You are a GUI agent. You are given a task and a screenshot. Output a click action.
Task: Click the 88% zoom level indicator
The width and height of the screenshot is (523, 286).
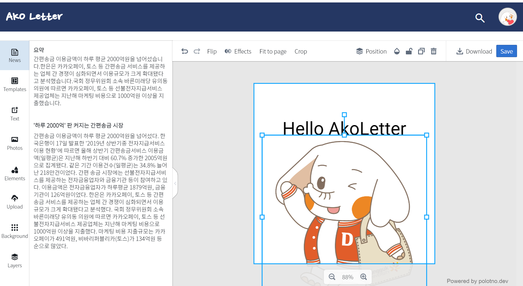click(348, 277)
